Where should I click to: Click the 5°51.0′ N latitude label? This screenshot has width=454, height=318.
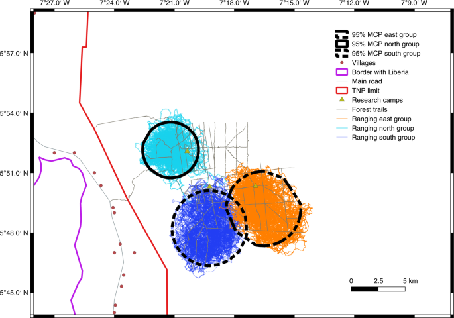14,174
